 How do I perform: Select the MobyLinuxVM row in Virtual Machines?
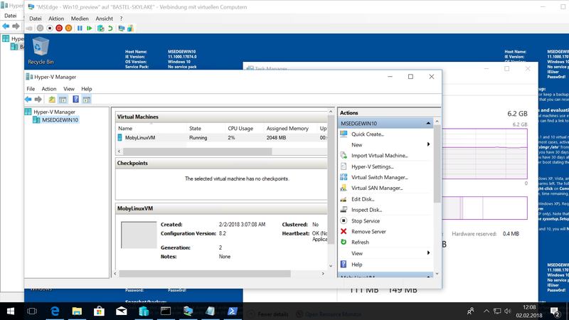pyautogui.click(x=221, y=137)
